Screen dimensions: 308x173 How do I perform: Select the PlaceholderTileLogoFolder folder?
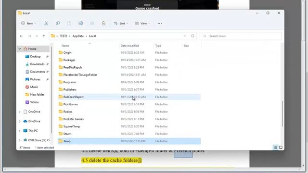pos(129,75)
